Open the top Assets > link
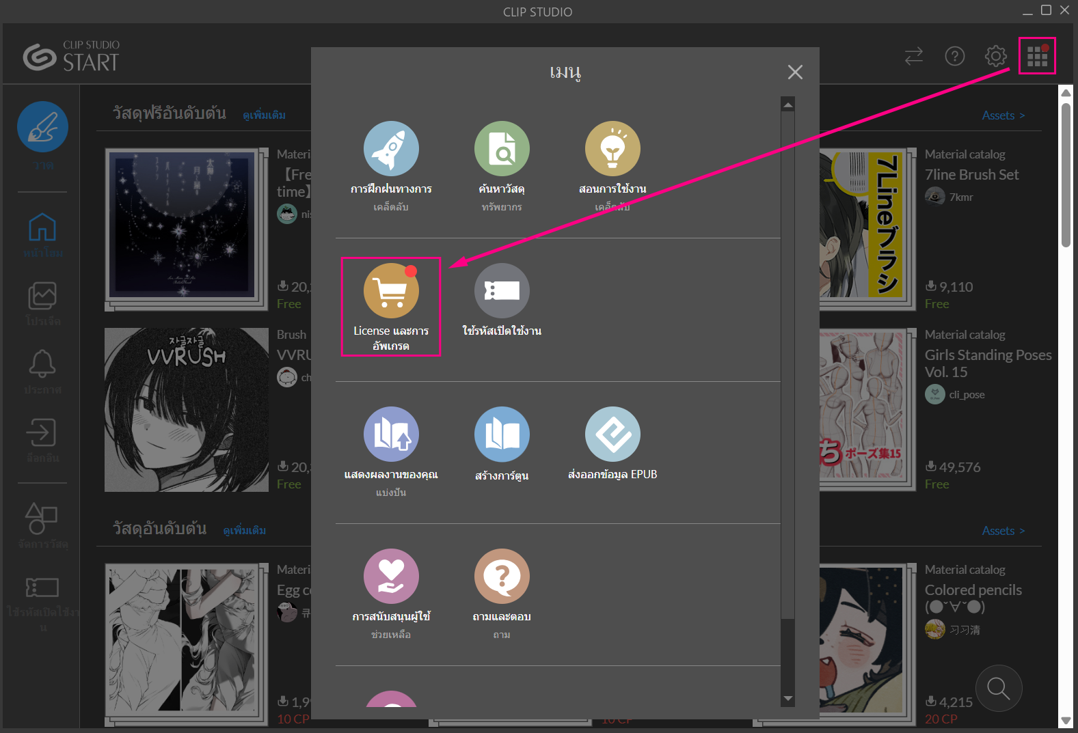Image resolution: width=1078 pixels, height=733 pixels. click(x=1003, y=115)
